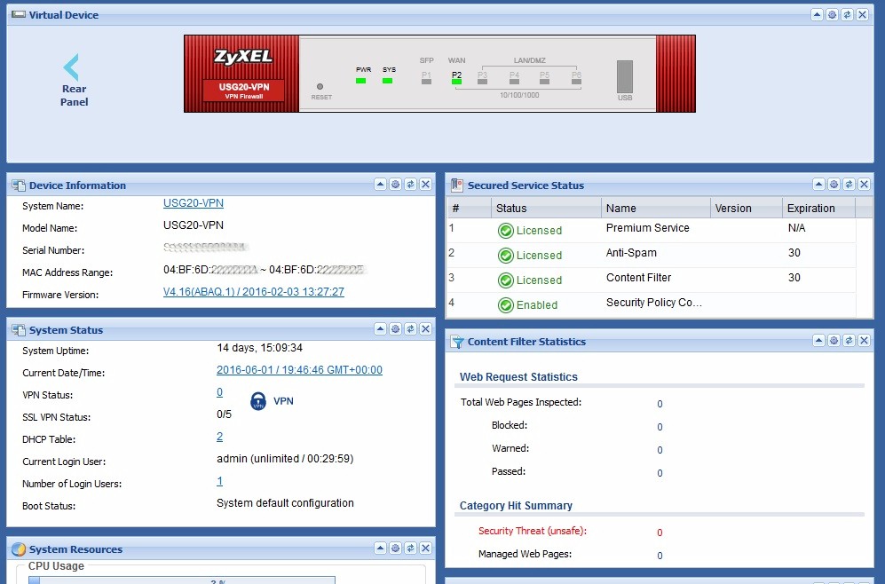Click the RESET button on the virtual device
The height and width of the screenshot is (584, 885).
click(x=320, y=86)
